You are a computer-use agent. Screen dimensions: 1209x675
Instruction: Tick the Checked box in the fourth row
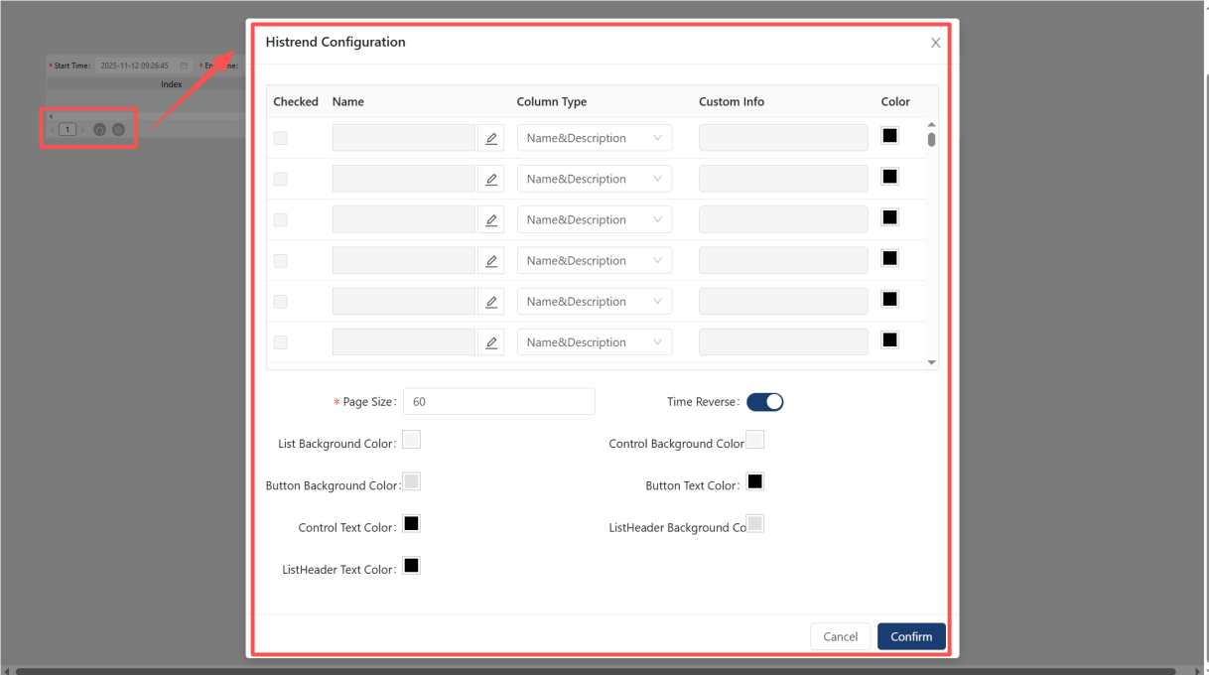[281, 260]
